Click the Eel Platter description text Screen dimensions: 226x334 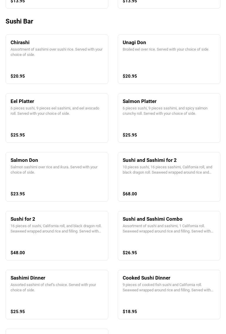(55, 111)
